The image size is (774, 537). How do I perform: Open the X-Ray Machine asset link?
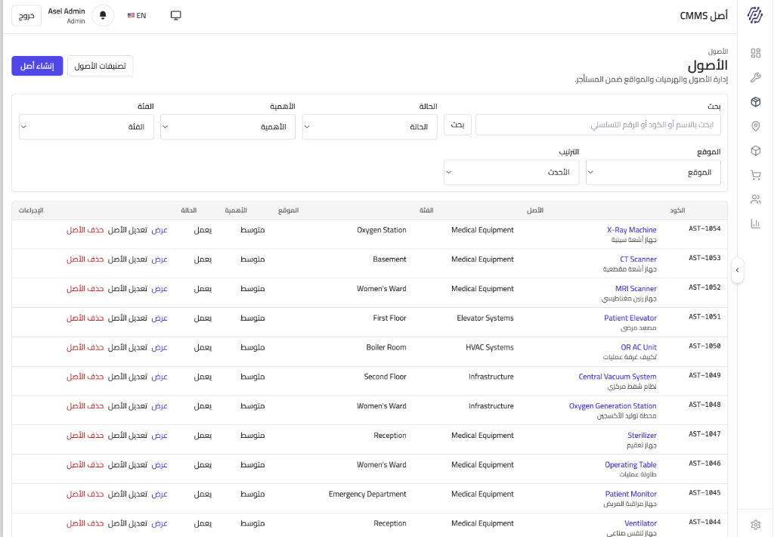[x=632, y=230]
